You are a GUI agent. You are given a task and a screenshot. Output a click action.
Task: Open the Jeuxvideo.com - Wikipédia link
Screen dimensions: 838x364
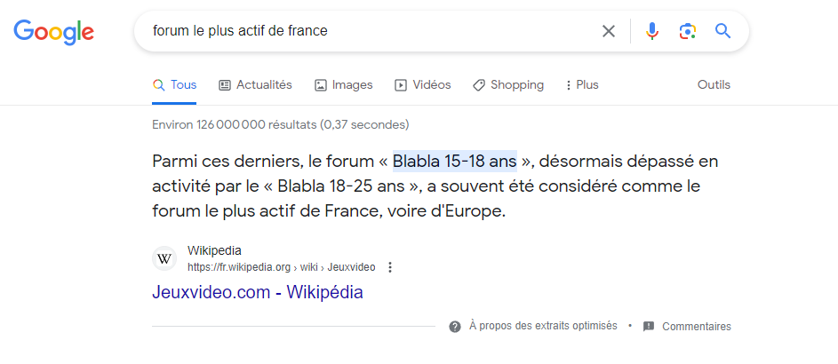click(x=258, y=292)
